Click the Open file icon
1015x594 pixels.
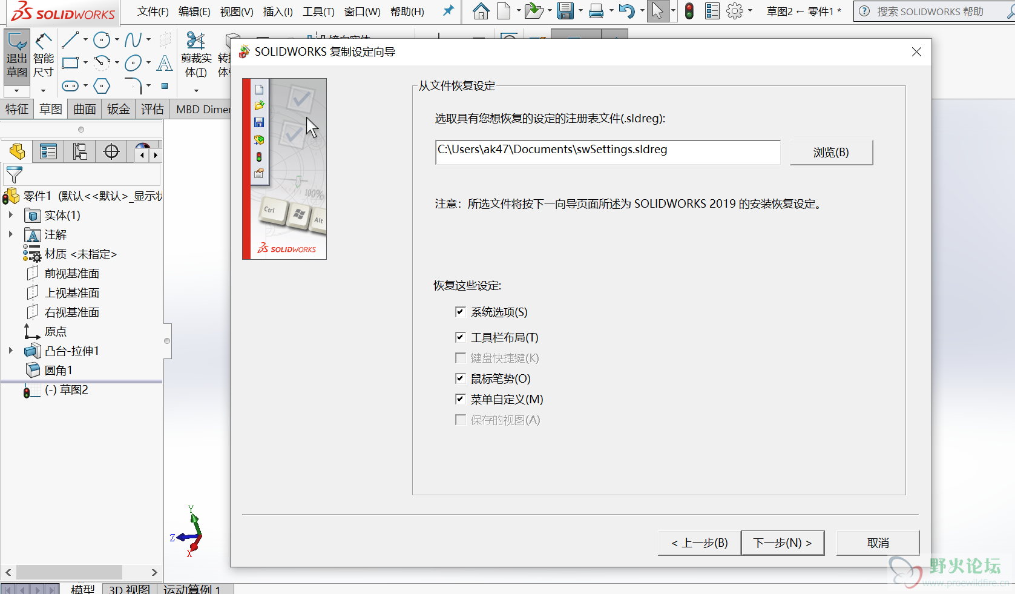[x=534, y=11]
